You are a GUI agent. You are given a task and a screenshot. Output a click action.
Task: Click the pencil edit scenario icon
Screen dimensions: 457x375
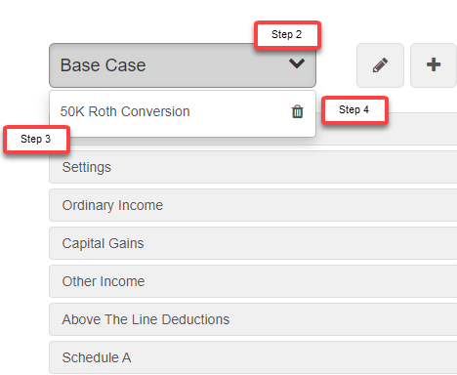tap(380, 65)
